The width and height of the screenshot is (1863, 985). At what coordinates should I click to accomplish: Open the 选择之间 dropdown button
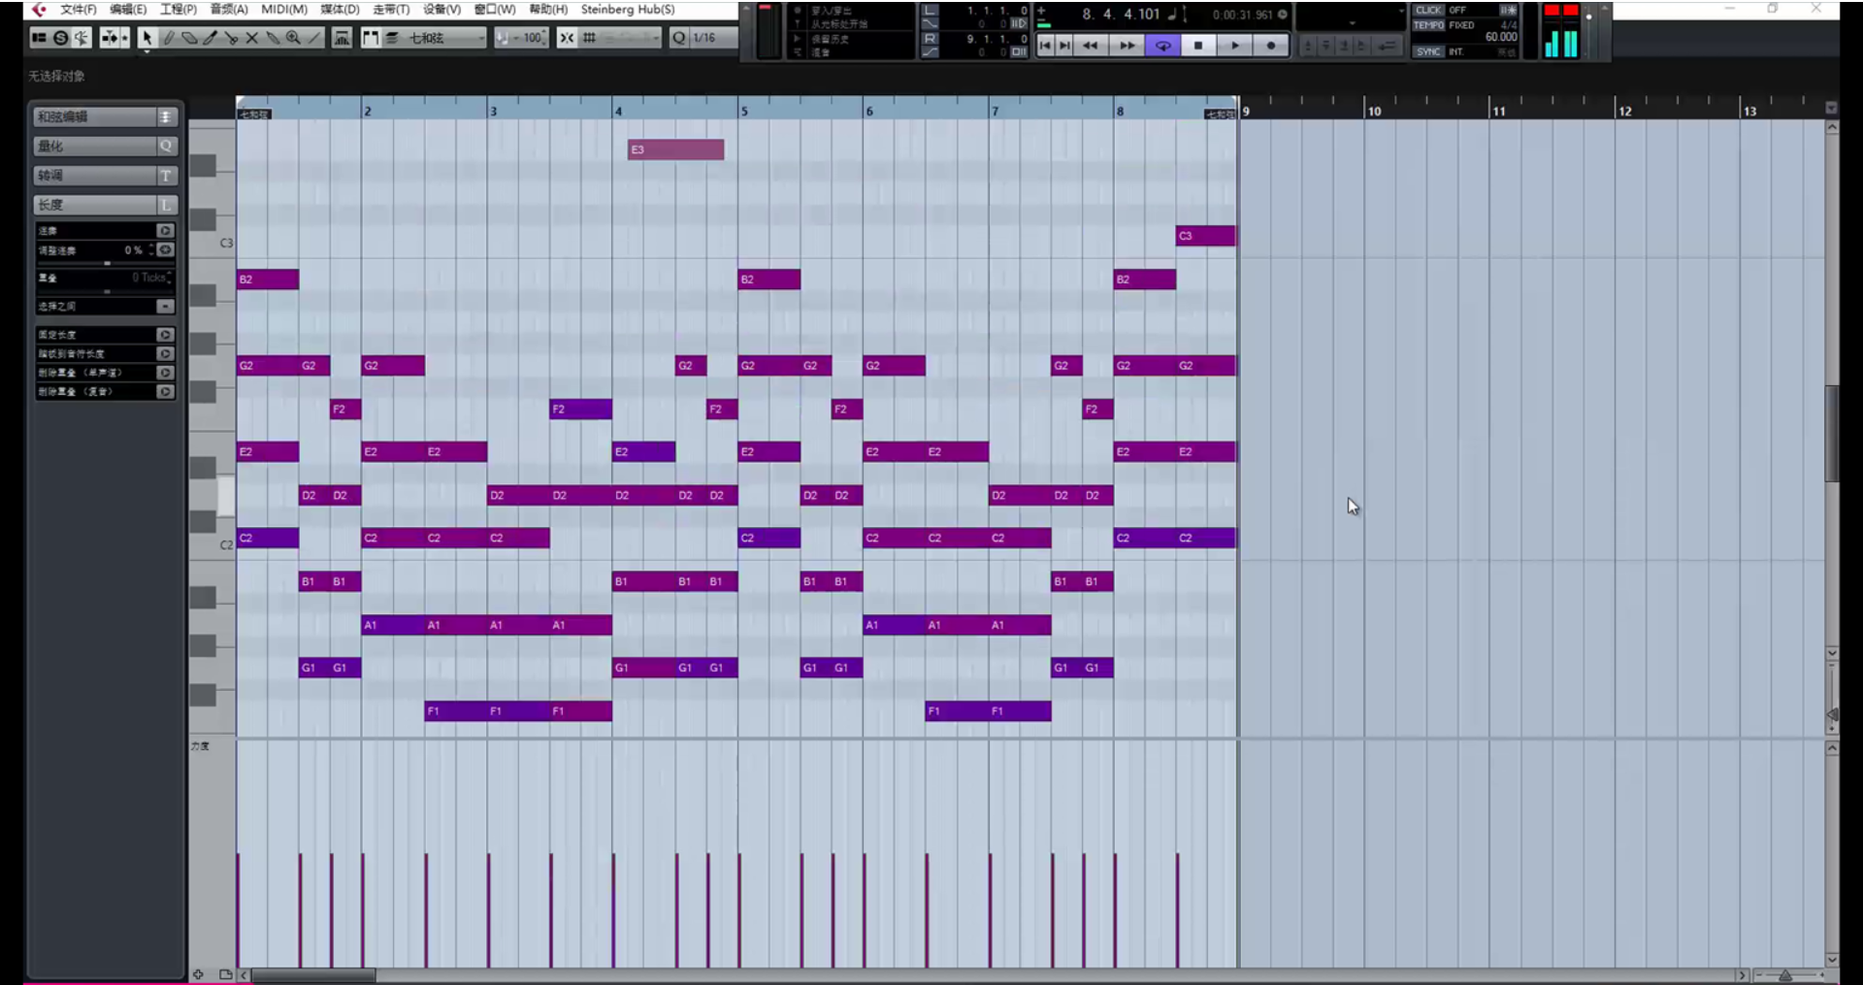165,307
